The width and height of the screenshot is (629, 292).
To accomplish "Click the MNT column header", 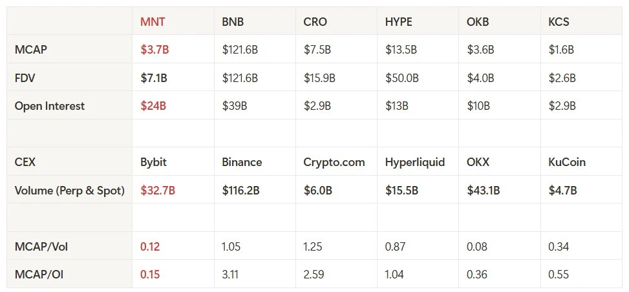I will [x=153, y=21].
